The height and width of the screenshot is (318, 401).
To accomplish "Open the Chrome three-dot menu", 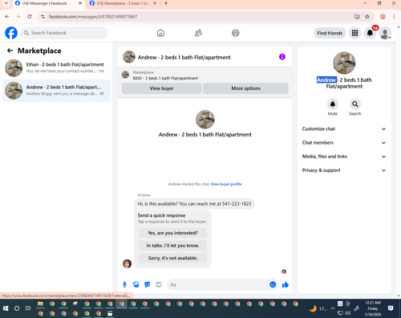I will 394,17.
